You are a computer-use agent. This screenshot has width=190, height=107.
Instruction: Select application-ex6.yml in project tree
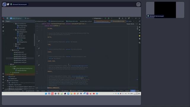tap(20, 58)
